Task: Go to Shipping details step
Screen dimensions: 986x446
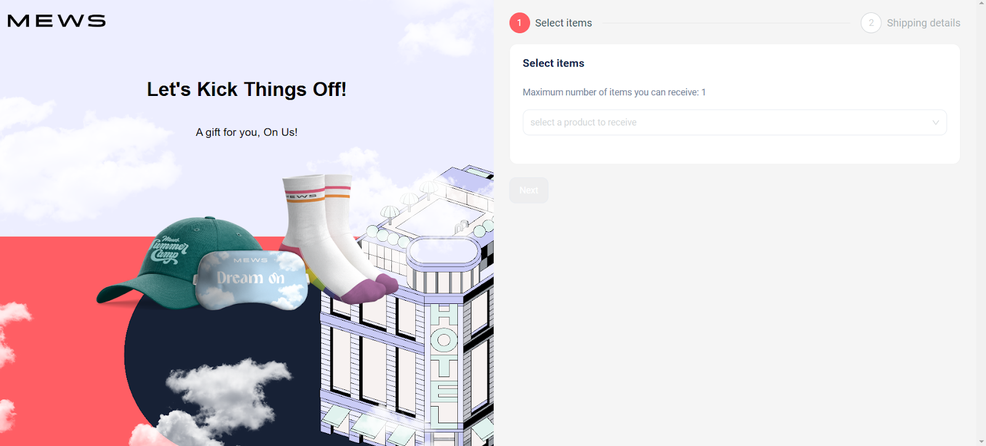Action: click(x=923, y=23)
